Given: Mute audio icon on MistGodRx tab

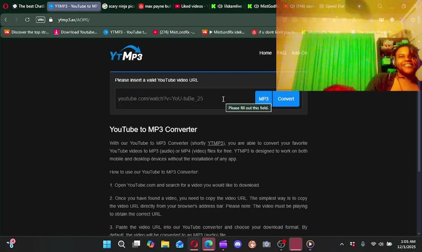Looking at the screenshot, I should (256, 6).
